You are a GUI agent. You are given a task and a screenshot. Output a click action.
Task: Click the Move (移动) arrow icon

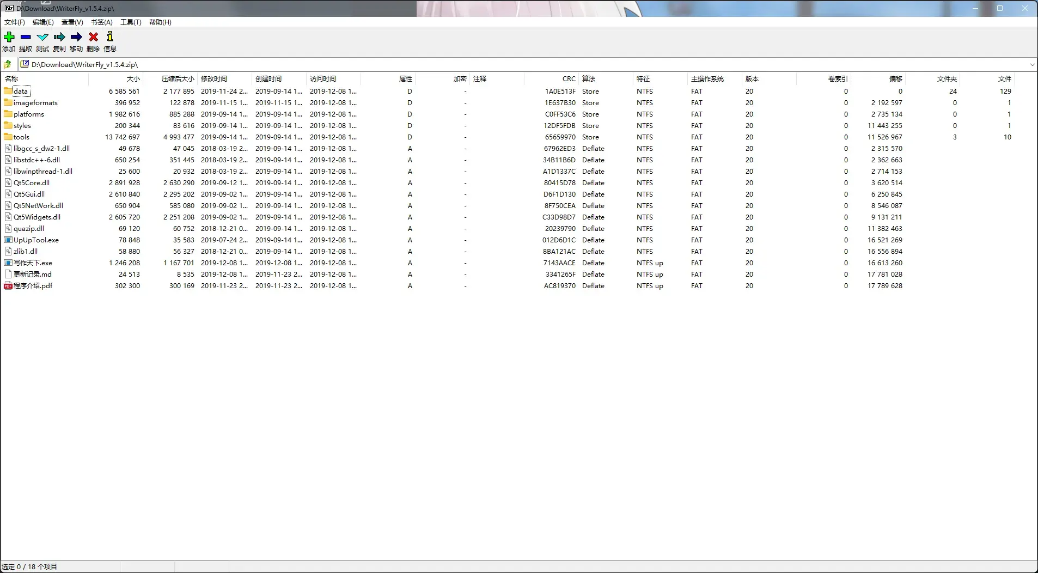pos(76,37)
